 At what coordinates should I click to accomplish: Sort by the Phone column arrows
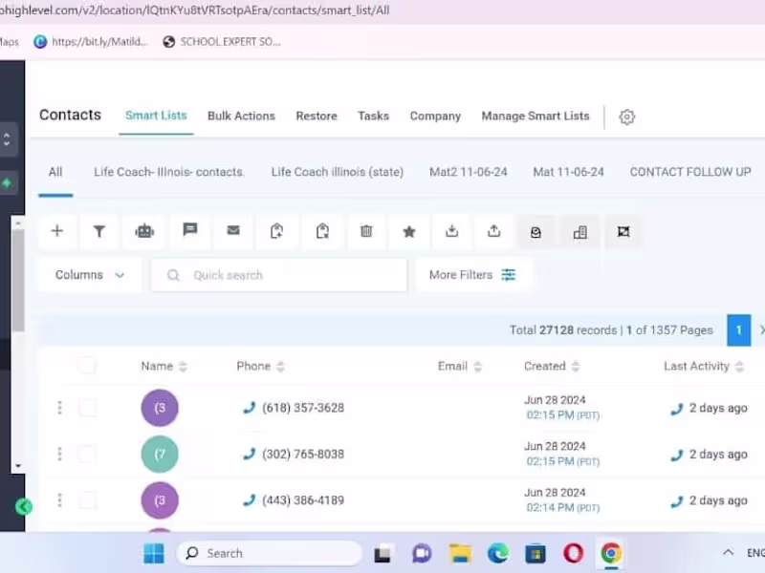pyautogui.click(x=280, y=367)
